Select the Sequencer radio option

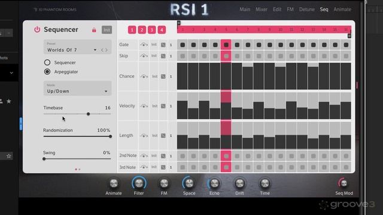pyautogui.click(x=47, y=62)
